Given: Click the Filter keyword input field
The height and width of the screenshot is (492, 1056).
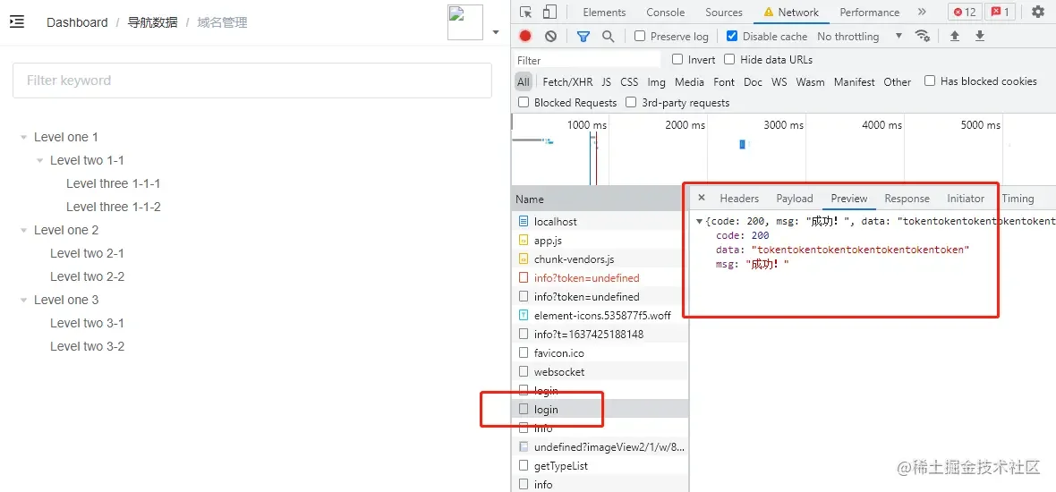Looking at the screenshot, I should click(251, 81).
